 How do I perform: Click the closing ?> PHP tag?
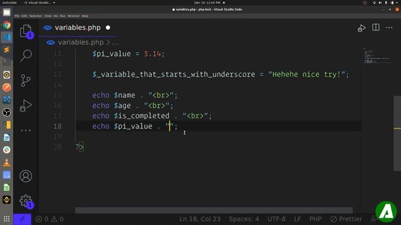pyautogui.click(x=80, y=147)
